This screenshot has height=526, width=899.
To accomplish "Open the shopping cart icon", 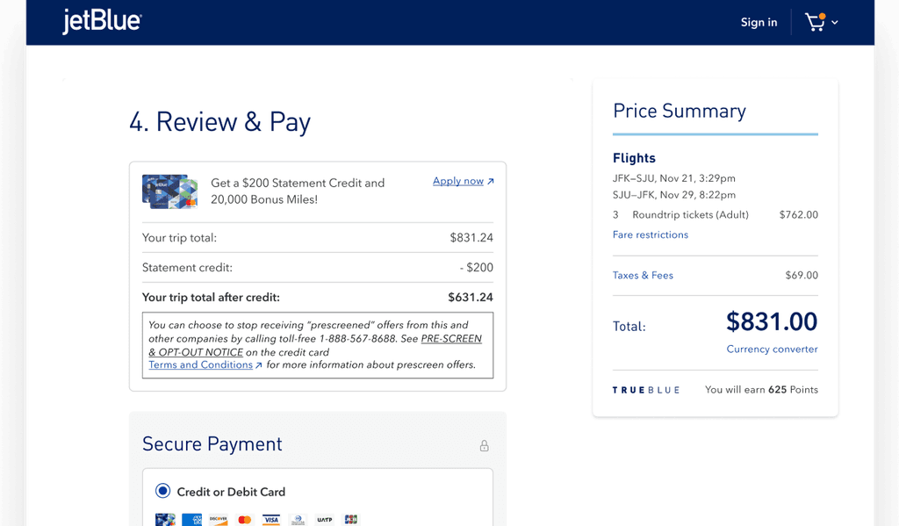I will 816,22.
